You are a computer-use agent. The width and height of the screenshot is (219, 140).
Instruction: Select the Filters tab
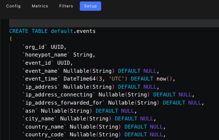66,6
